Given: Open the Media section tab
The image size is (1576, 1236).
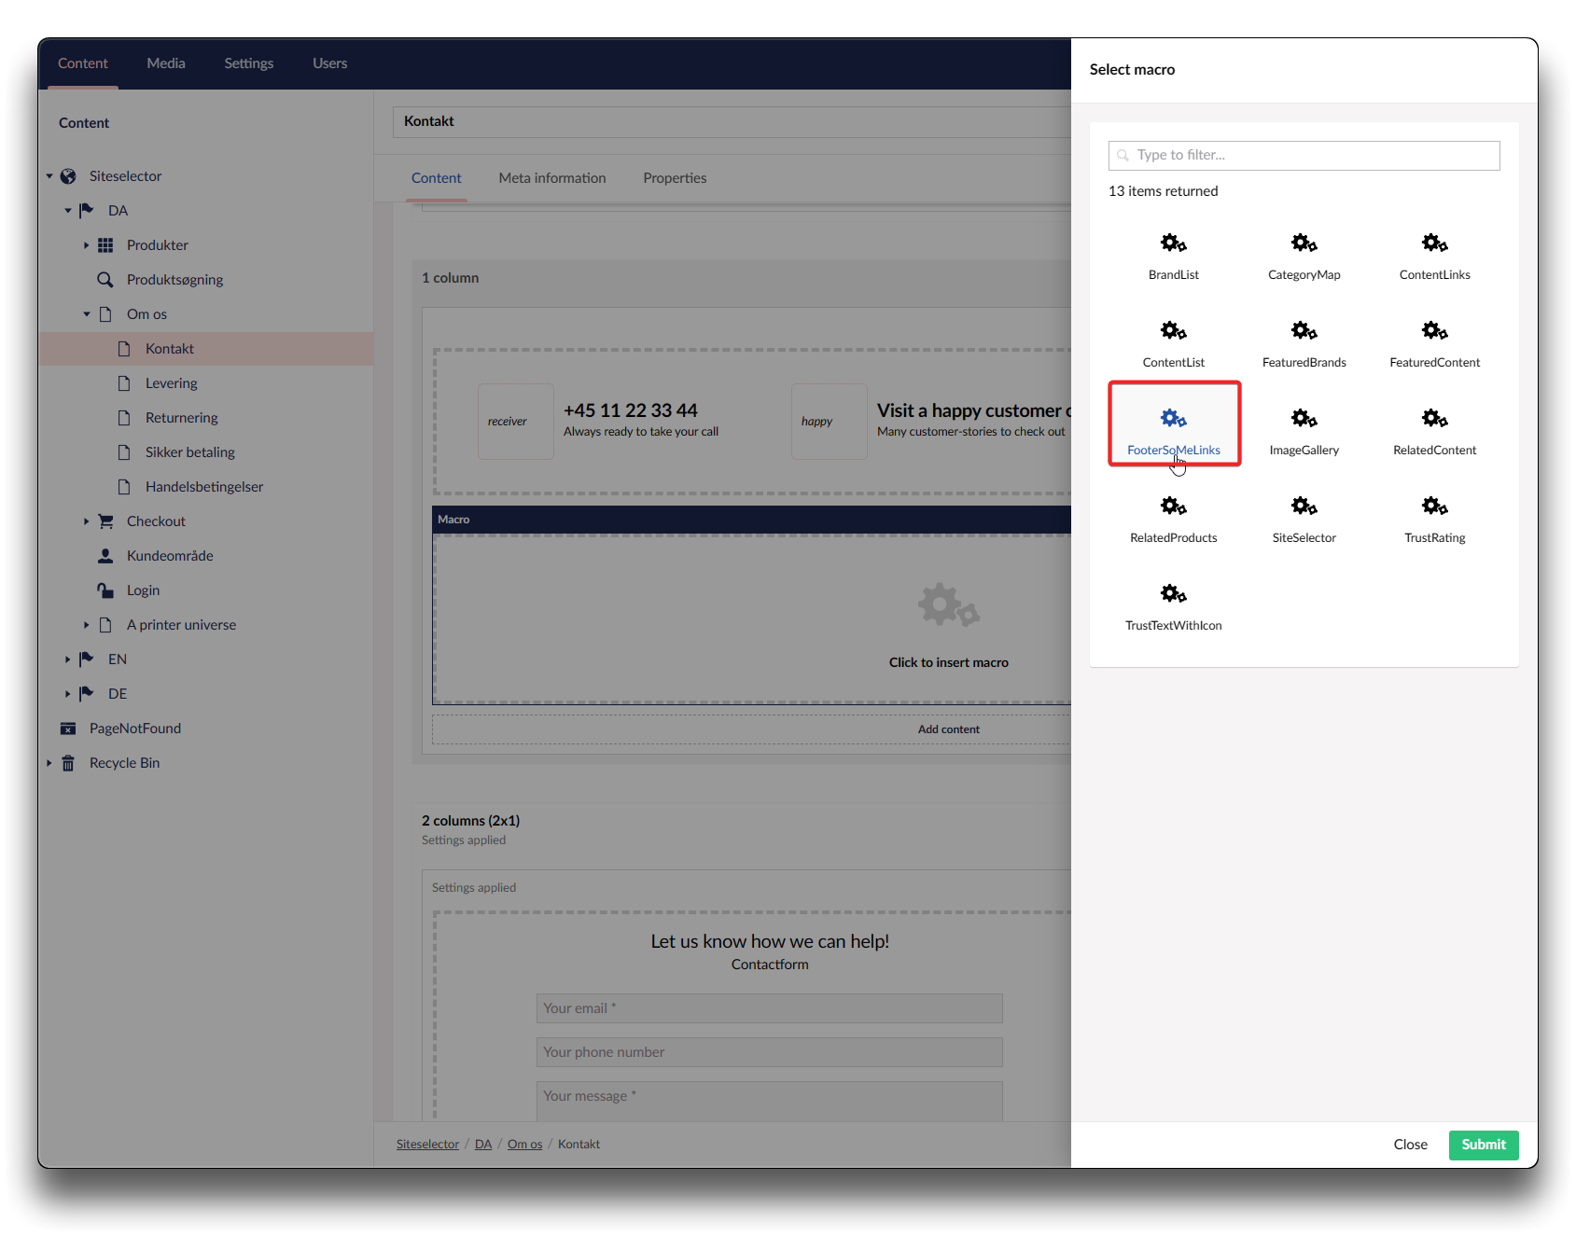Looking at the screenshot, I should [166, 63].
